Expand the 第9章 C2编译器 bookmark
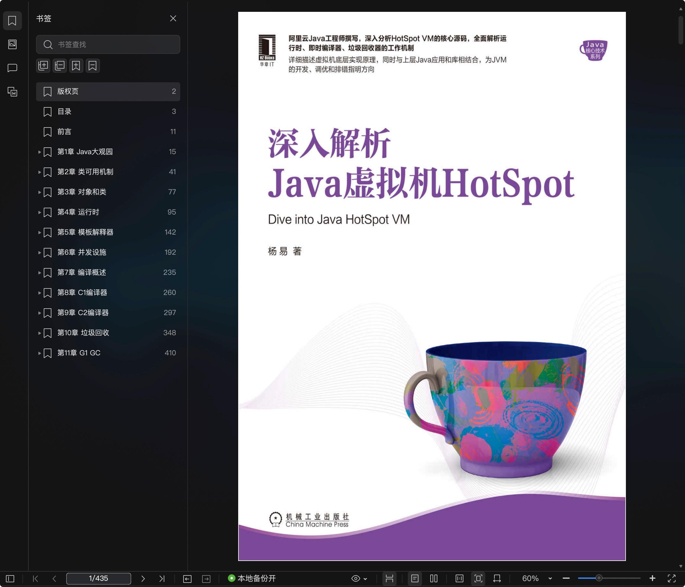This screenshot has height=587, width=685. pos(39,313)
